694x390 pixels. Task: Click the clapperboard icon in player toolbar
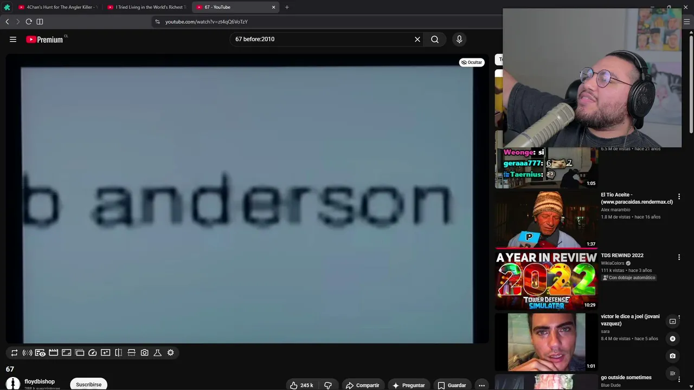(53, 353)
